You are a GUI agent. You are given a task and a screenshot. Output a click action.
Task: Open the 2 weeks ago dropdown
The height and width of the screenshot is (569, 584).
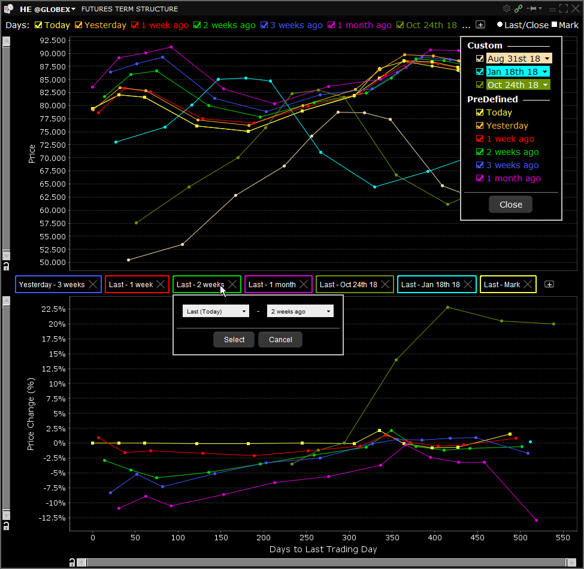pyautogui.click(x=299, y=311)
